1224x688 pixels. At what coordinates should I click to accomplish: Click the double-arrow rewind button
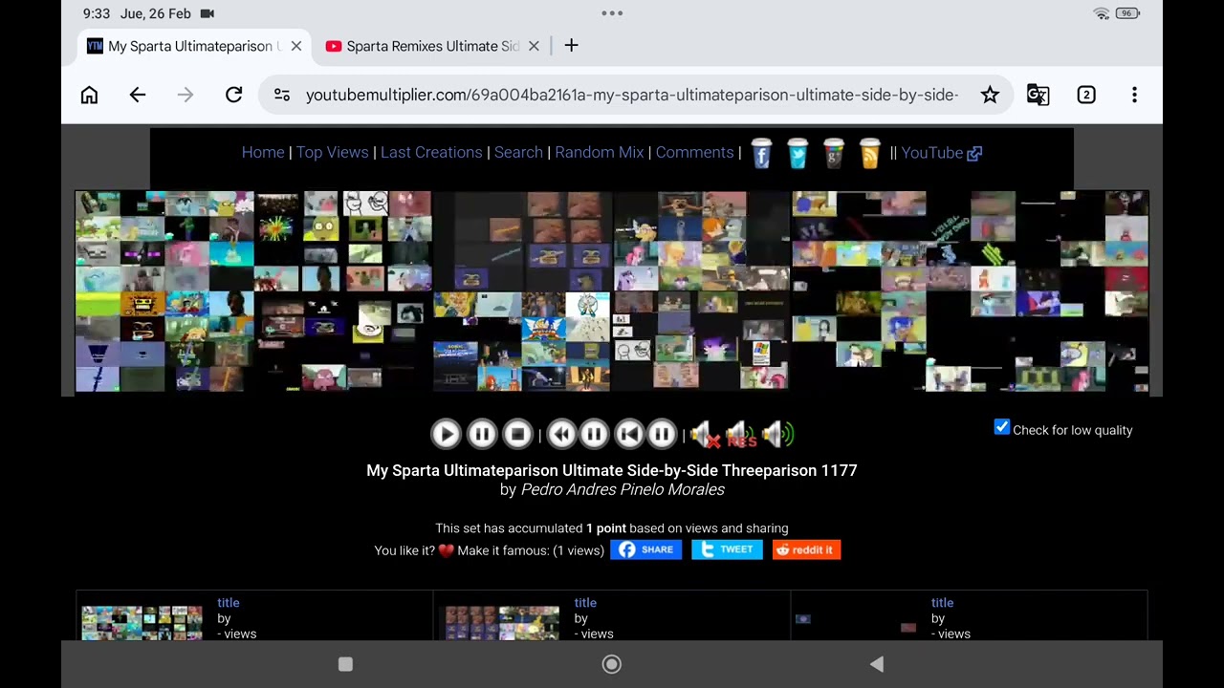(561, 435)
